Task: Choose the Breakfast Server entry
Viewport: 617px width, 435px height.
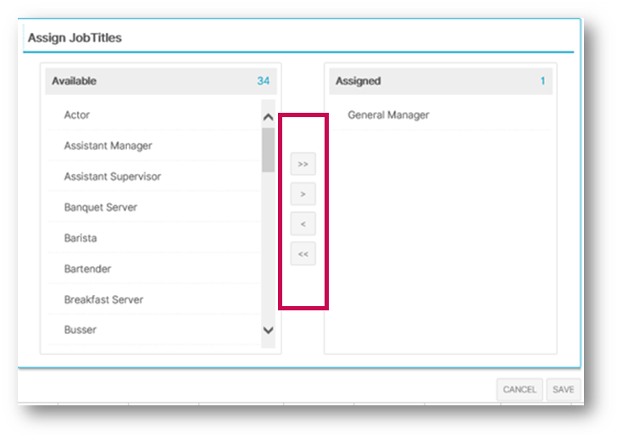Action: [x=154, y=299]
